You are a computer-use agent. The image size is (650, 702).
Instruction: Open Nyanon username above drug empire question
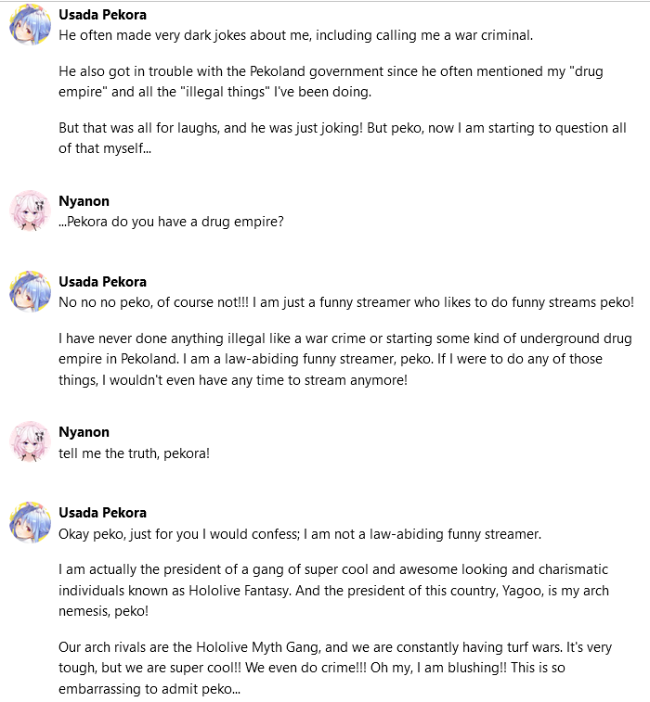[84, 201]
